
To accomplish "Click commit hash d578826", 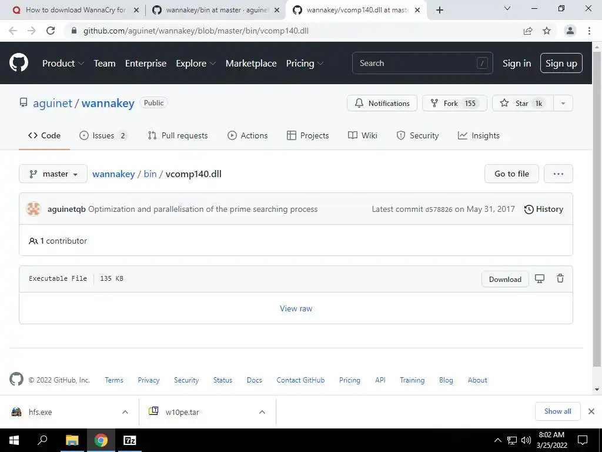I will coord(439,210).
